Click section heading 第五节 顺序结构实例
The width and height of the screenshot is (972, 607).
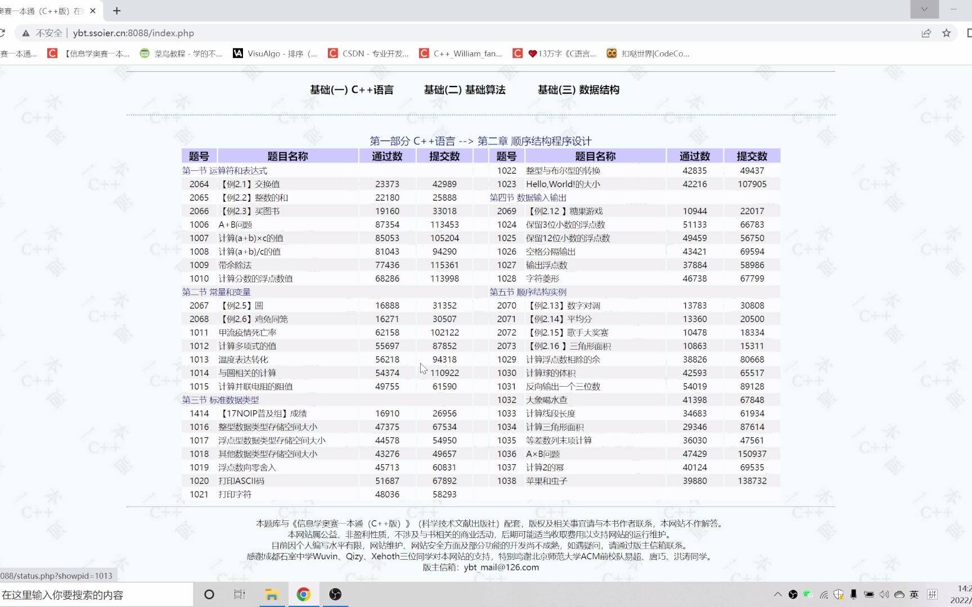528,292
